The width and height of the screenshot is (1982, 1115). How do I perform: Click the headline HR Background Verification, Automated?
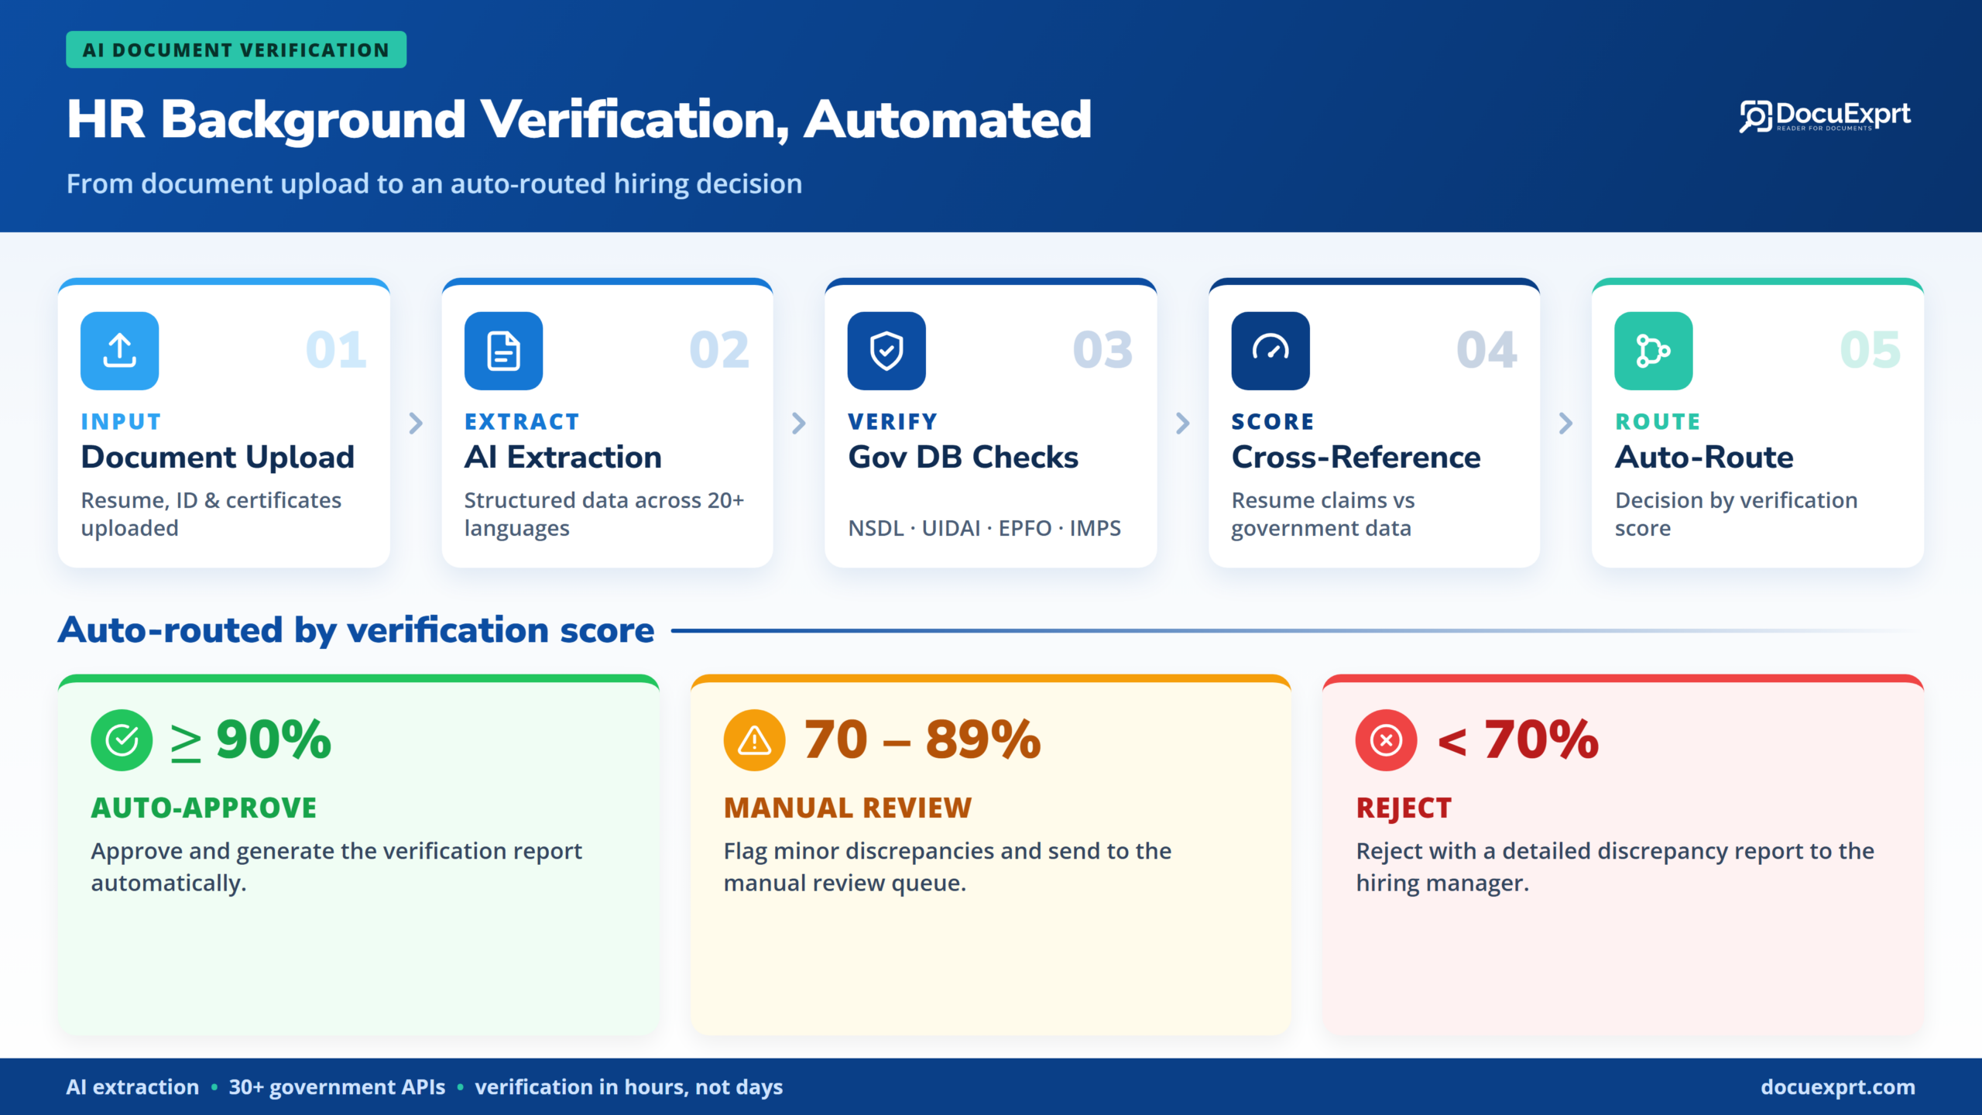[579, 120]
